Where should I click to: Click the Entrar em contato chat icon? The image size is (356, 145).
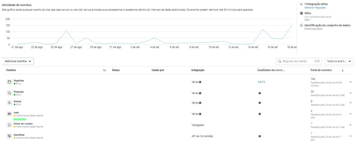[9, 124]
